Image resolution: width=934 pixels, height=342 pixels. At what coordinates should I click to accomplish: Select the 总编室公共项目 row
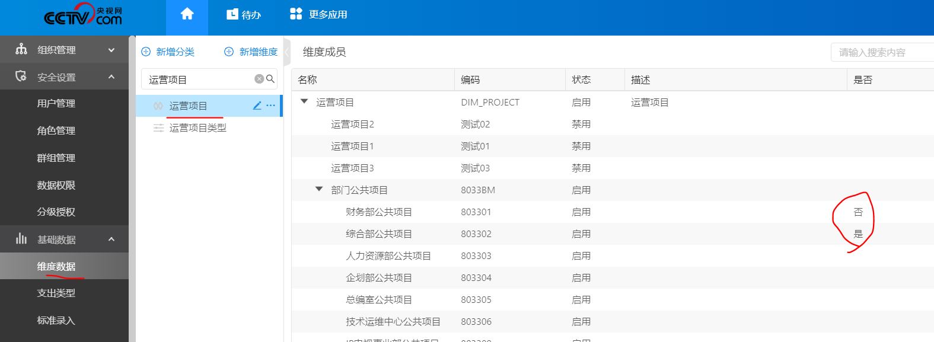(x=613, y=299)
